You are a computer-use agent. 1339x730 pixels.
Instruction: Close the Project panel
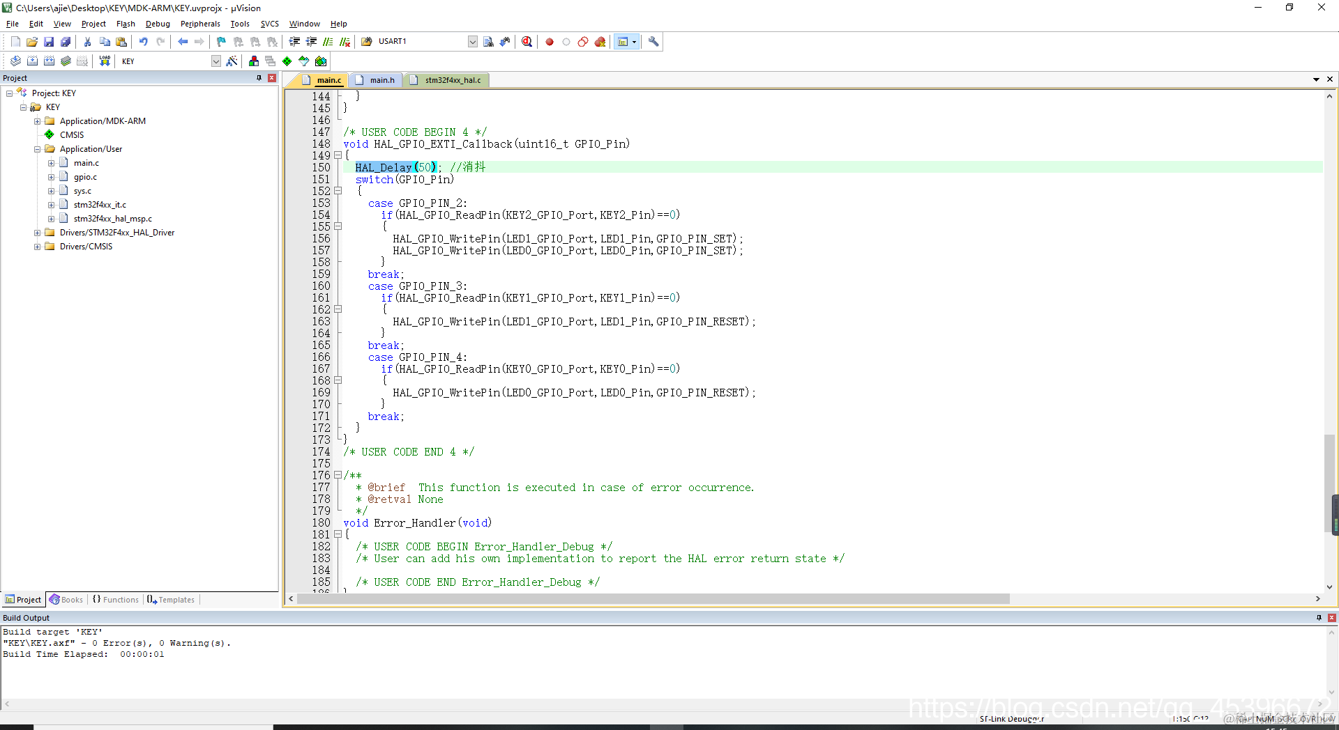[272, 78]
